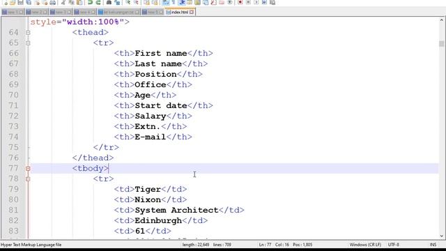Click on Start date in line 71
Image resolution: width=446 pixels, height=251 pixels.
pos(161,105)
